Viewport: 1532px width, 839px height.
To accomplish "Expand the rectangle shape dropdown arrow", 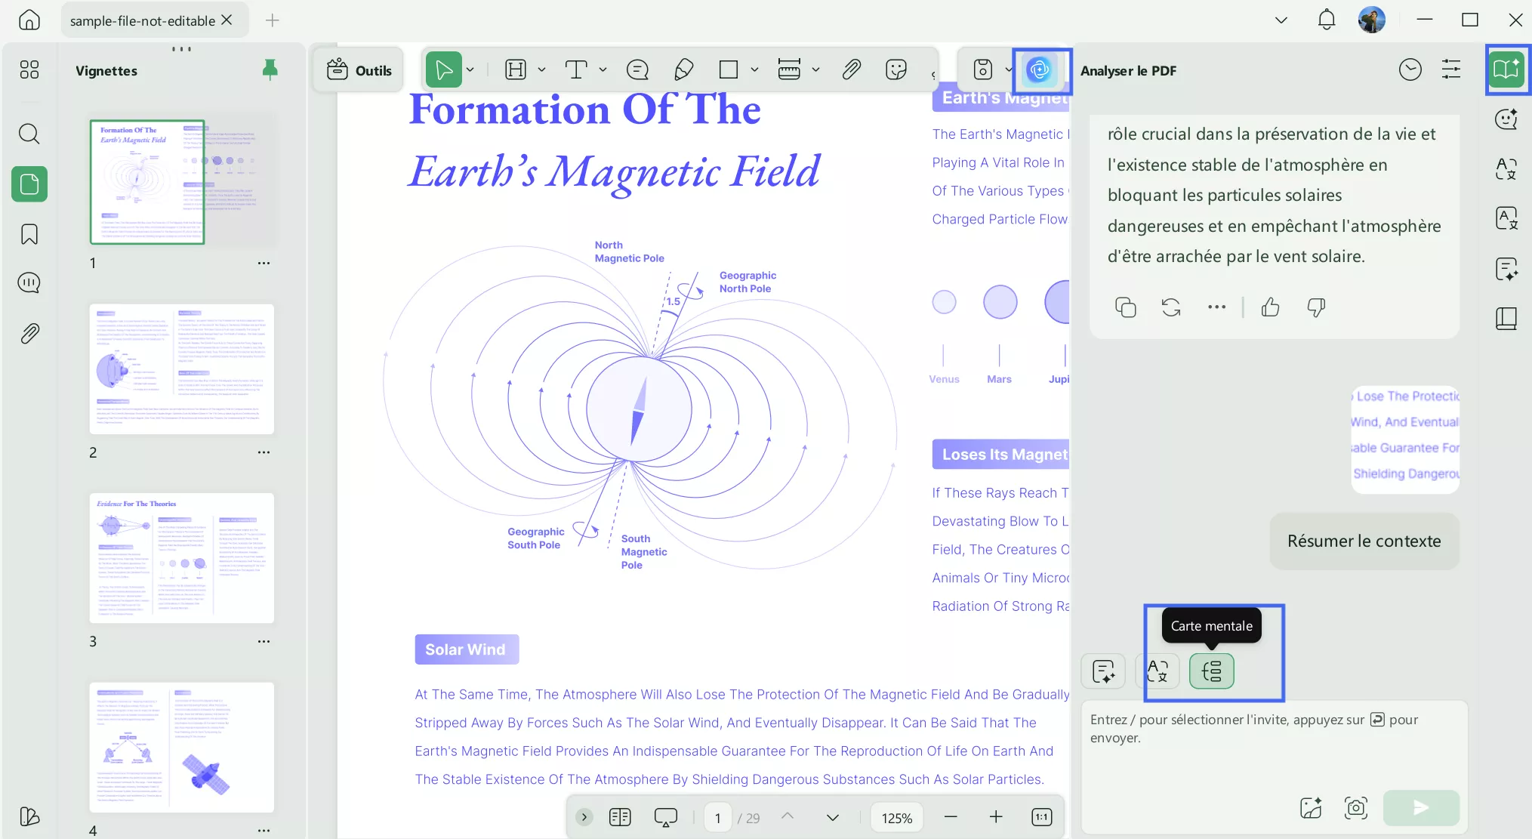I will coord(754,70).
